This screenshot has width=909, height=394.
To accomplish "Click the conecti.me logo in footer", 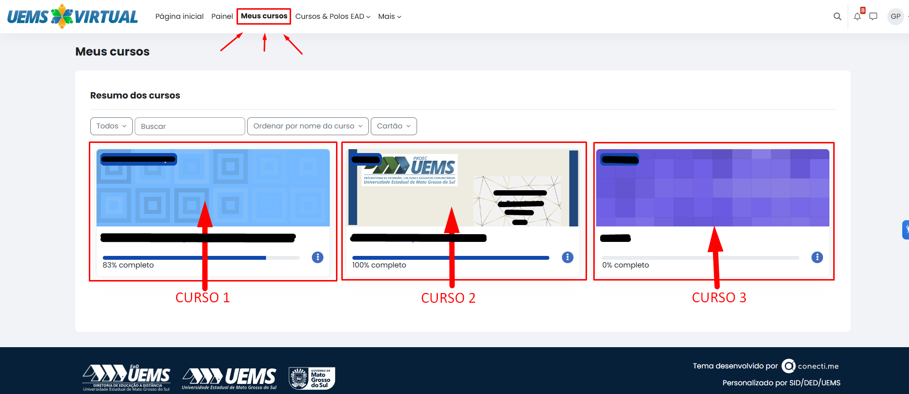I will click(811, 366).
